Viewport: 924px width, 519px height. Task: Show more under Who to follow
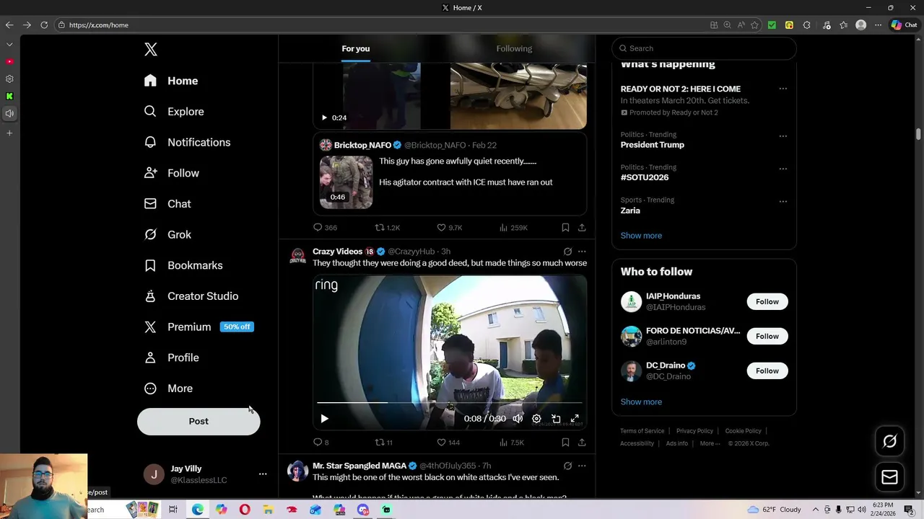[641, 402]
